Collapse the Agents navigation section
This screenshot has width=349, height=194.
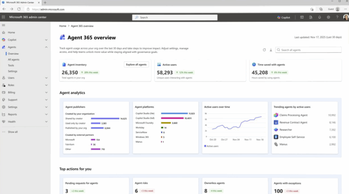[46, 47]
